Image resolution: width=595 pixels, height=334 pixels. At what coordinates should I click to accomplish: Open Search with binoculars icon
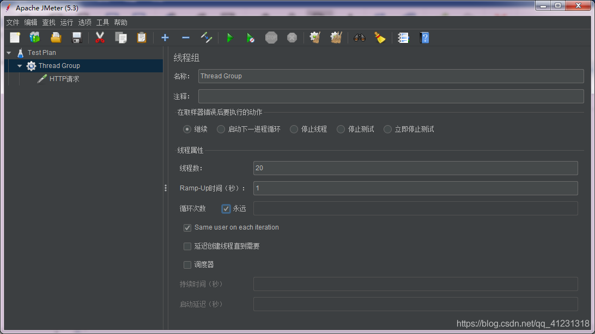[360, 38]
